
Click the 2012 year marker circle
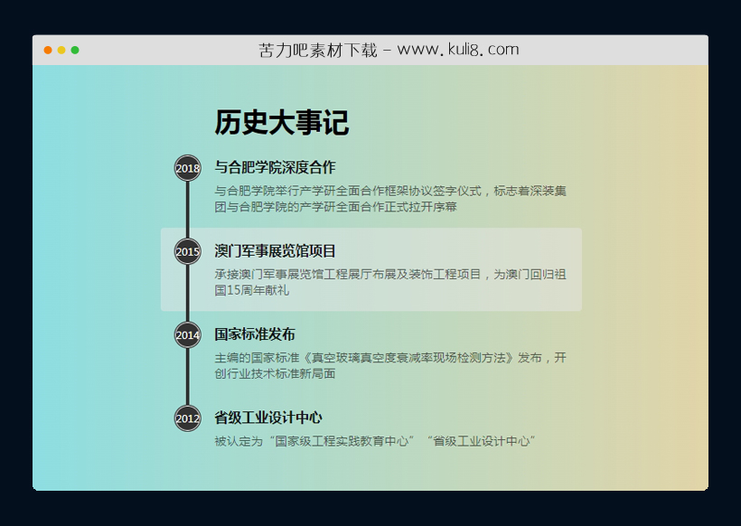pos(187,418)
